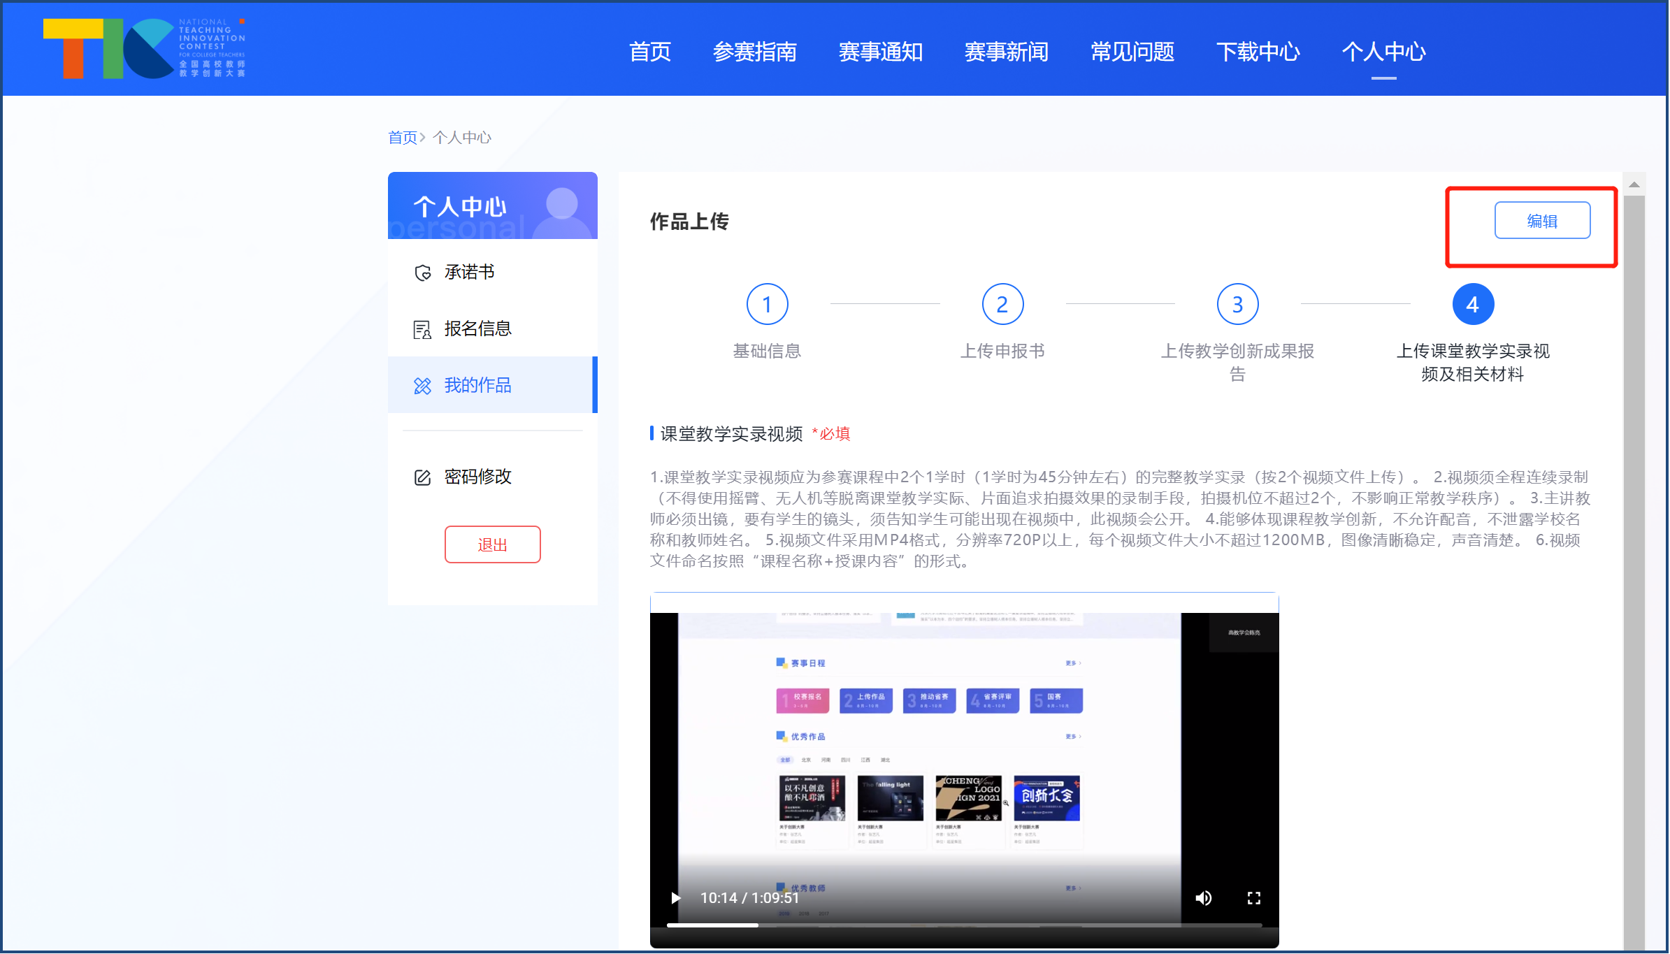Open 承诺书 section using its shield icon

click(x=422, y=272)
